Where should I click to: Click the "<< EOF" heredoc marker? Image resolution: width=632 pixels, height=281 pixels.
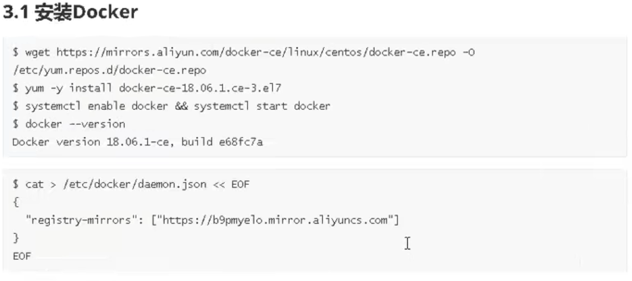pos(232,184)
